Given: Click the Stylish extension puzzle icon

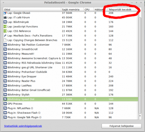Looking at the screenshot, I should click(5, 95).
